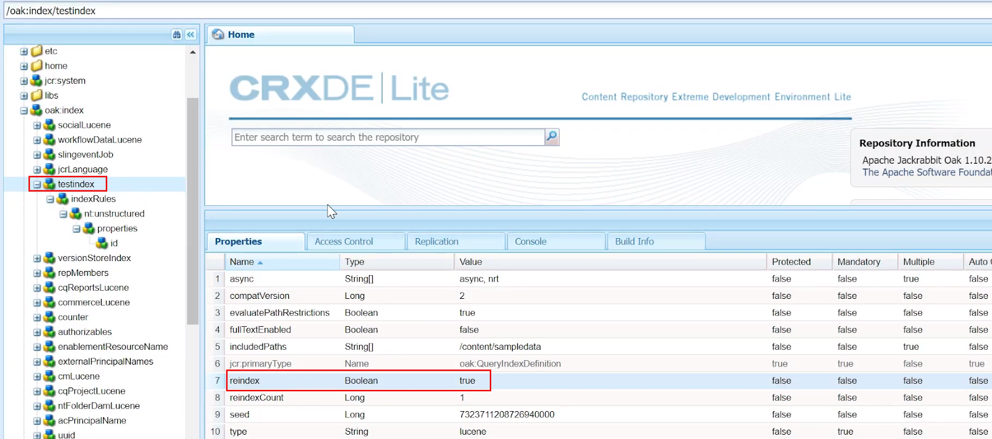The image size is (992, 439).
Task: Expand the cqProjectLucene node
Action: [x=37, y=392]
